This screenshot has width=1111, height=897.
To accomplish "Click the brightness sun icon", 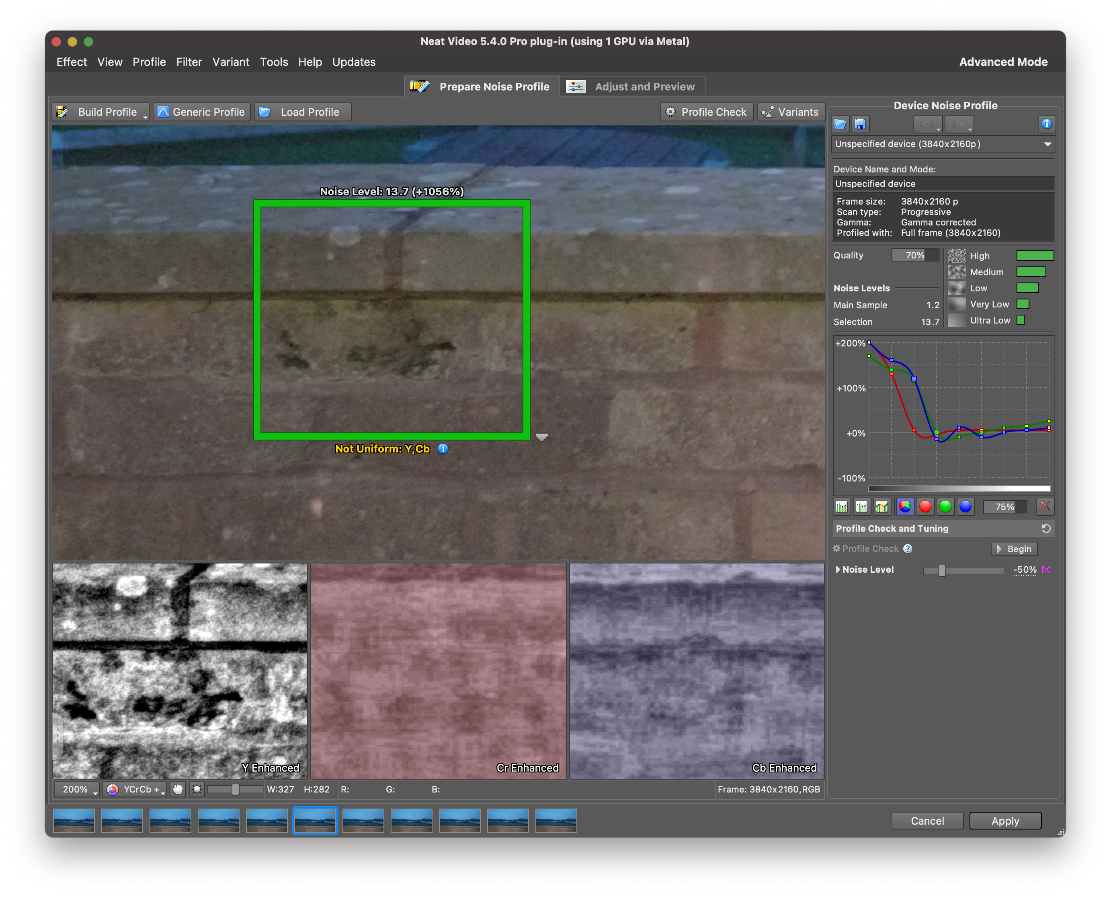I will click(x=197, y=789).
